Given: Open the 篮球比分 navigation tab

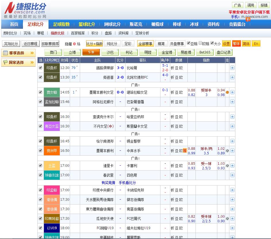Looking at the screenshot, I should [87, 24].
